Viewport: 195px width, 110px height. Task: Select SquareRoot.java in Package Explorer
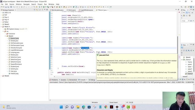point(16,64)
